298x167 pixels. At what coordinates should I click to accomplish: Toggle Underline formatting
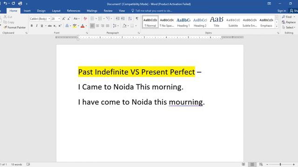(42, 26)
